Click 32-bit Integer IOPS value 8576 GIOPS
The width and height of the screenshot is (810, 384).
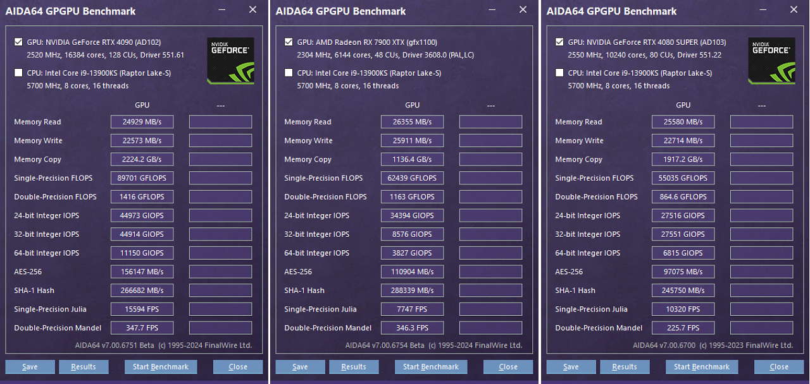coord(412,234)
